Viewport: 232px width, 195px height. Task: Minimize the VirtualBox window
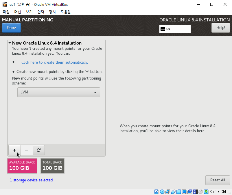pos(199,4)
